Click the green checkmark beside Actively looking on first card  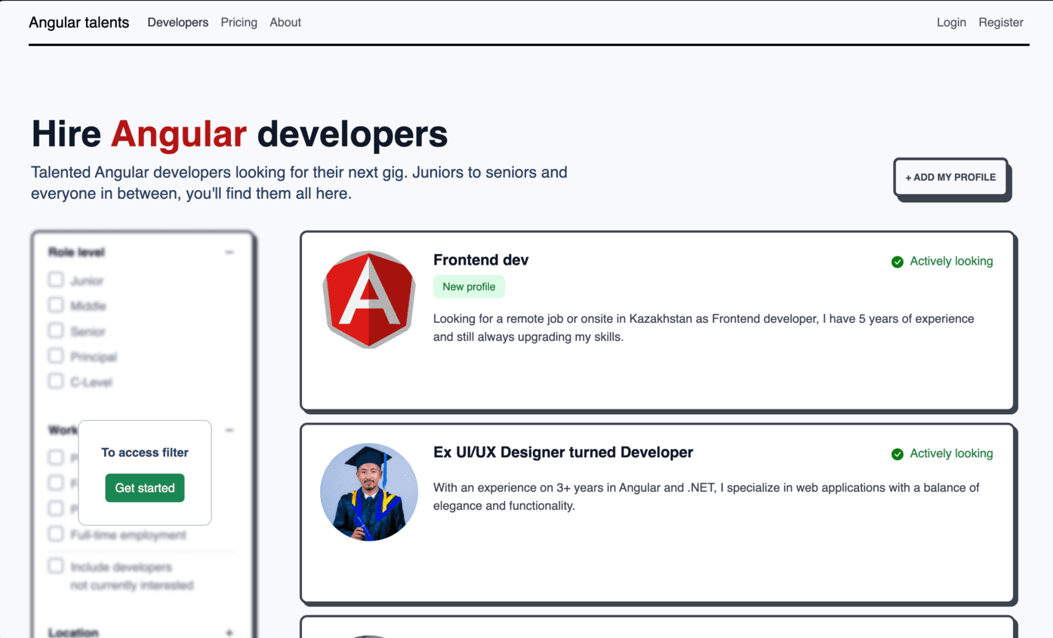(x=898, y=262)
